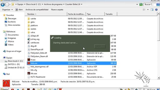Click the Buscar search field
160x90 pixels.
click(150, 4)
